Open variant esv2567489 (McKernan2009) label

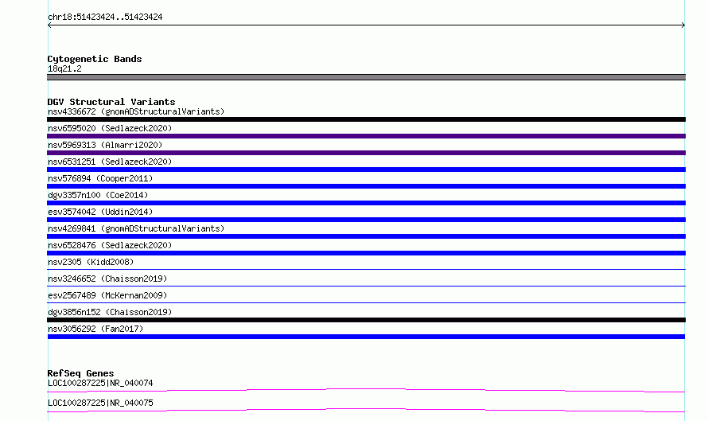tap(107, 295)
